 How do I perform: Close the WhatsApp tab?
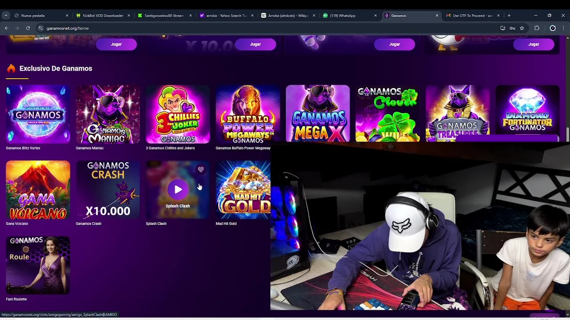point(375,16)
